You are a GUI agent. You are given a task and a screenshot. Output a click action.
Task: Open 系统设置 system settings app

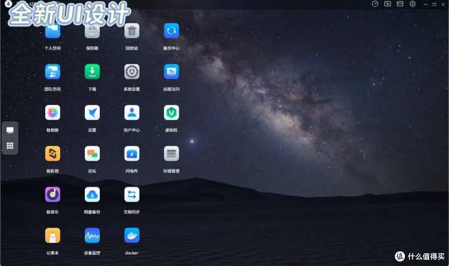tap(132, 72)
